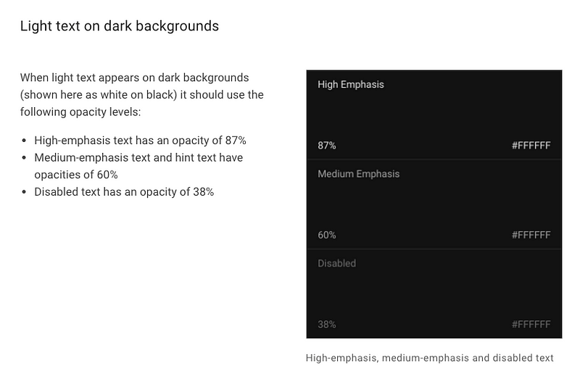Click the divider above the Disabled section

coord(434,249)
